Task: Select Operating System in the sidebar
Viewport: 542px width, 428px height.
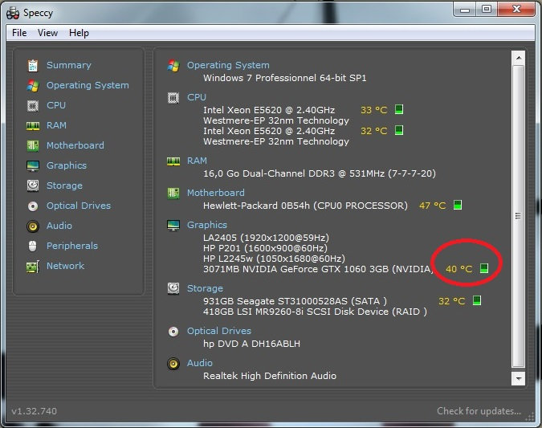Action: point(88,85)
